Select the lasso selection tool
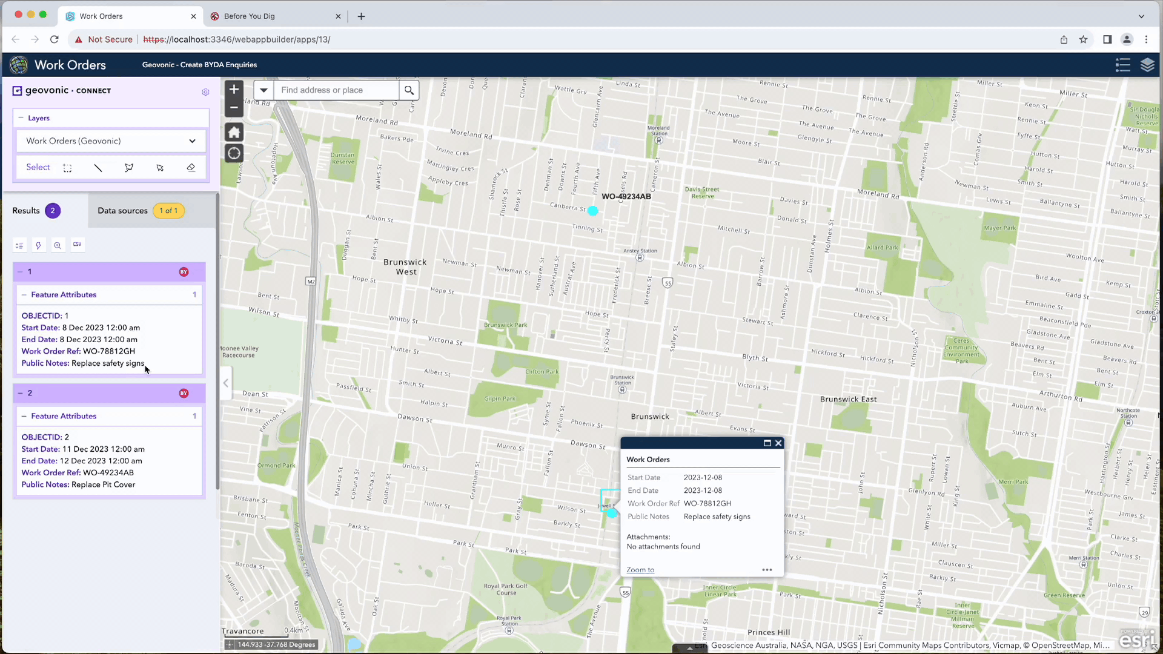The height and width of the screenshot is (654, 1163). [129, 168]
